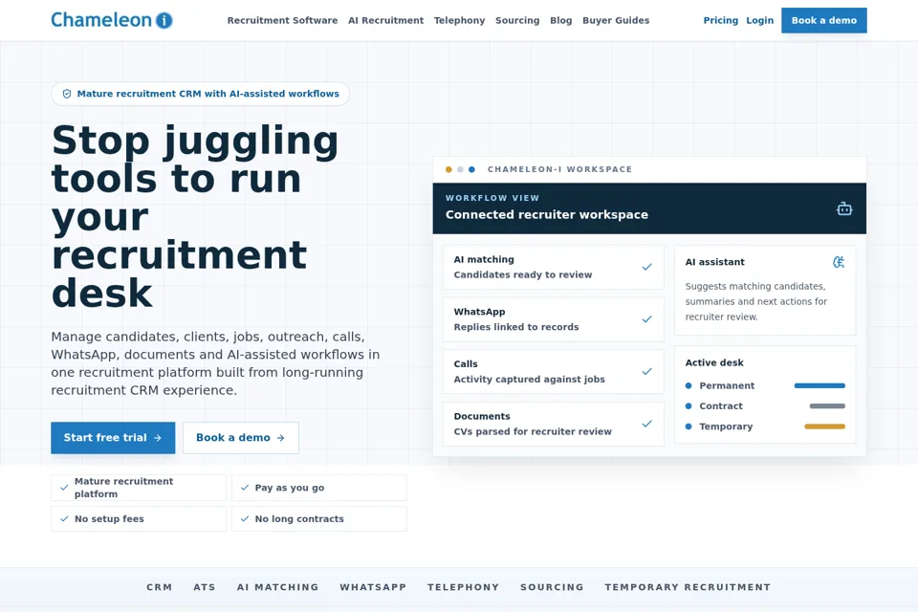
Task: Click the Connected recruiter workspace heading
Action: point(547,214)
